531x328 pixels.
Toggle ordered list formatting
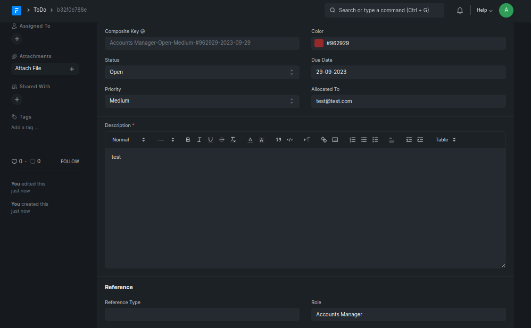click(x=352, y=140)
